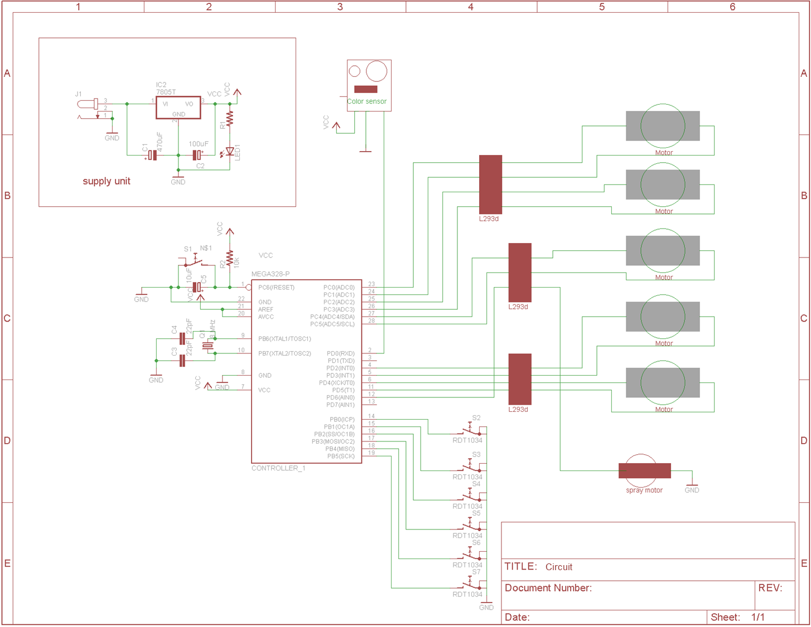Select the C1 470uF capacitor symbol
This screenshot has height=627, width=811.
[x=152, y=155]
